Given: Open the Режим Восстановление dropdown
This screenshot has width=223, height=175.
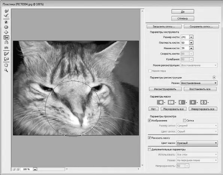Looking at the screenshot, I should 199,83.
